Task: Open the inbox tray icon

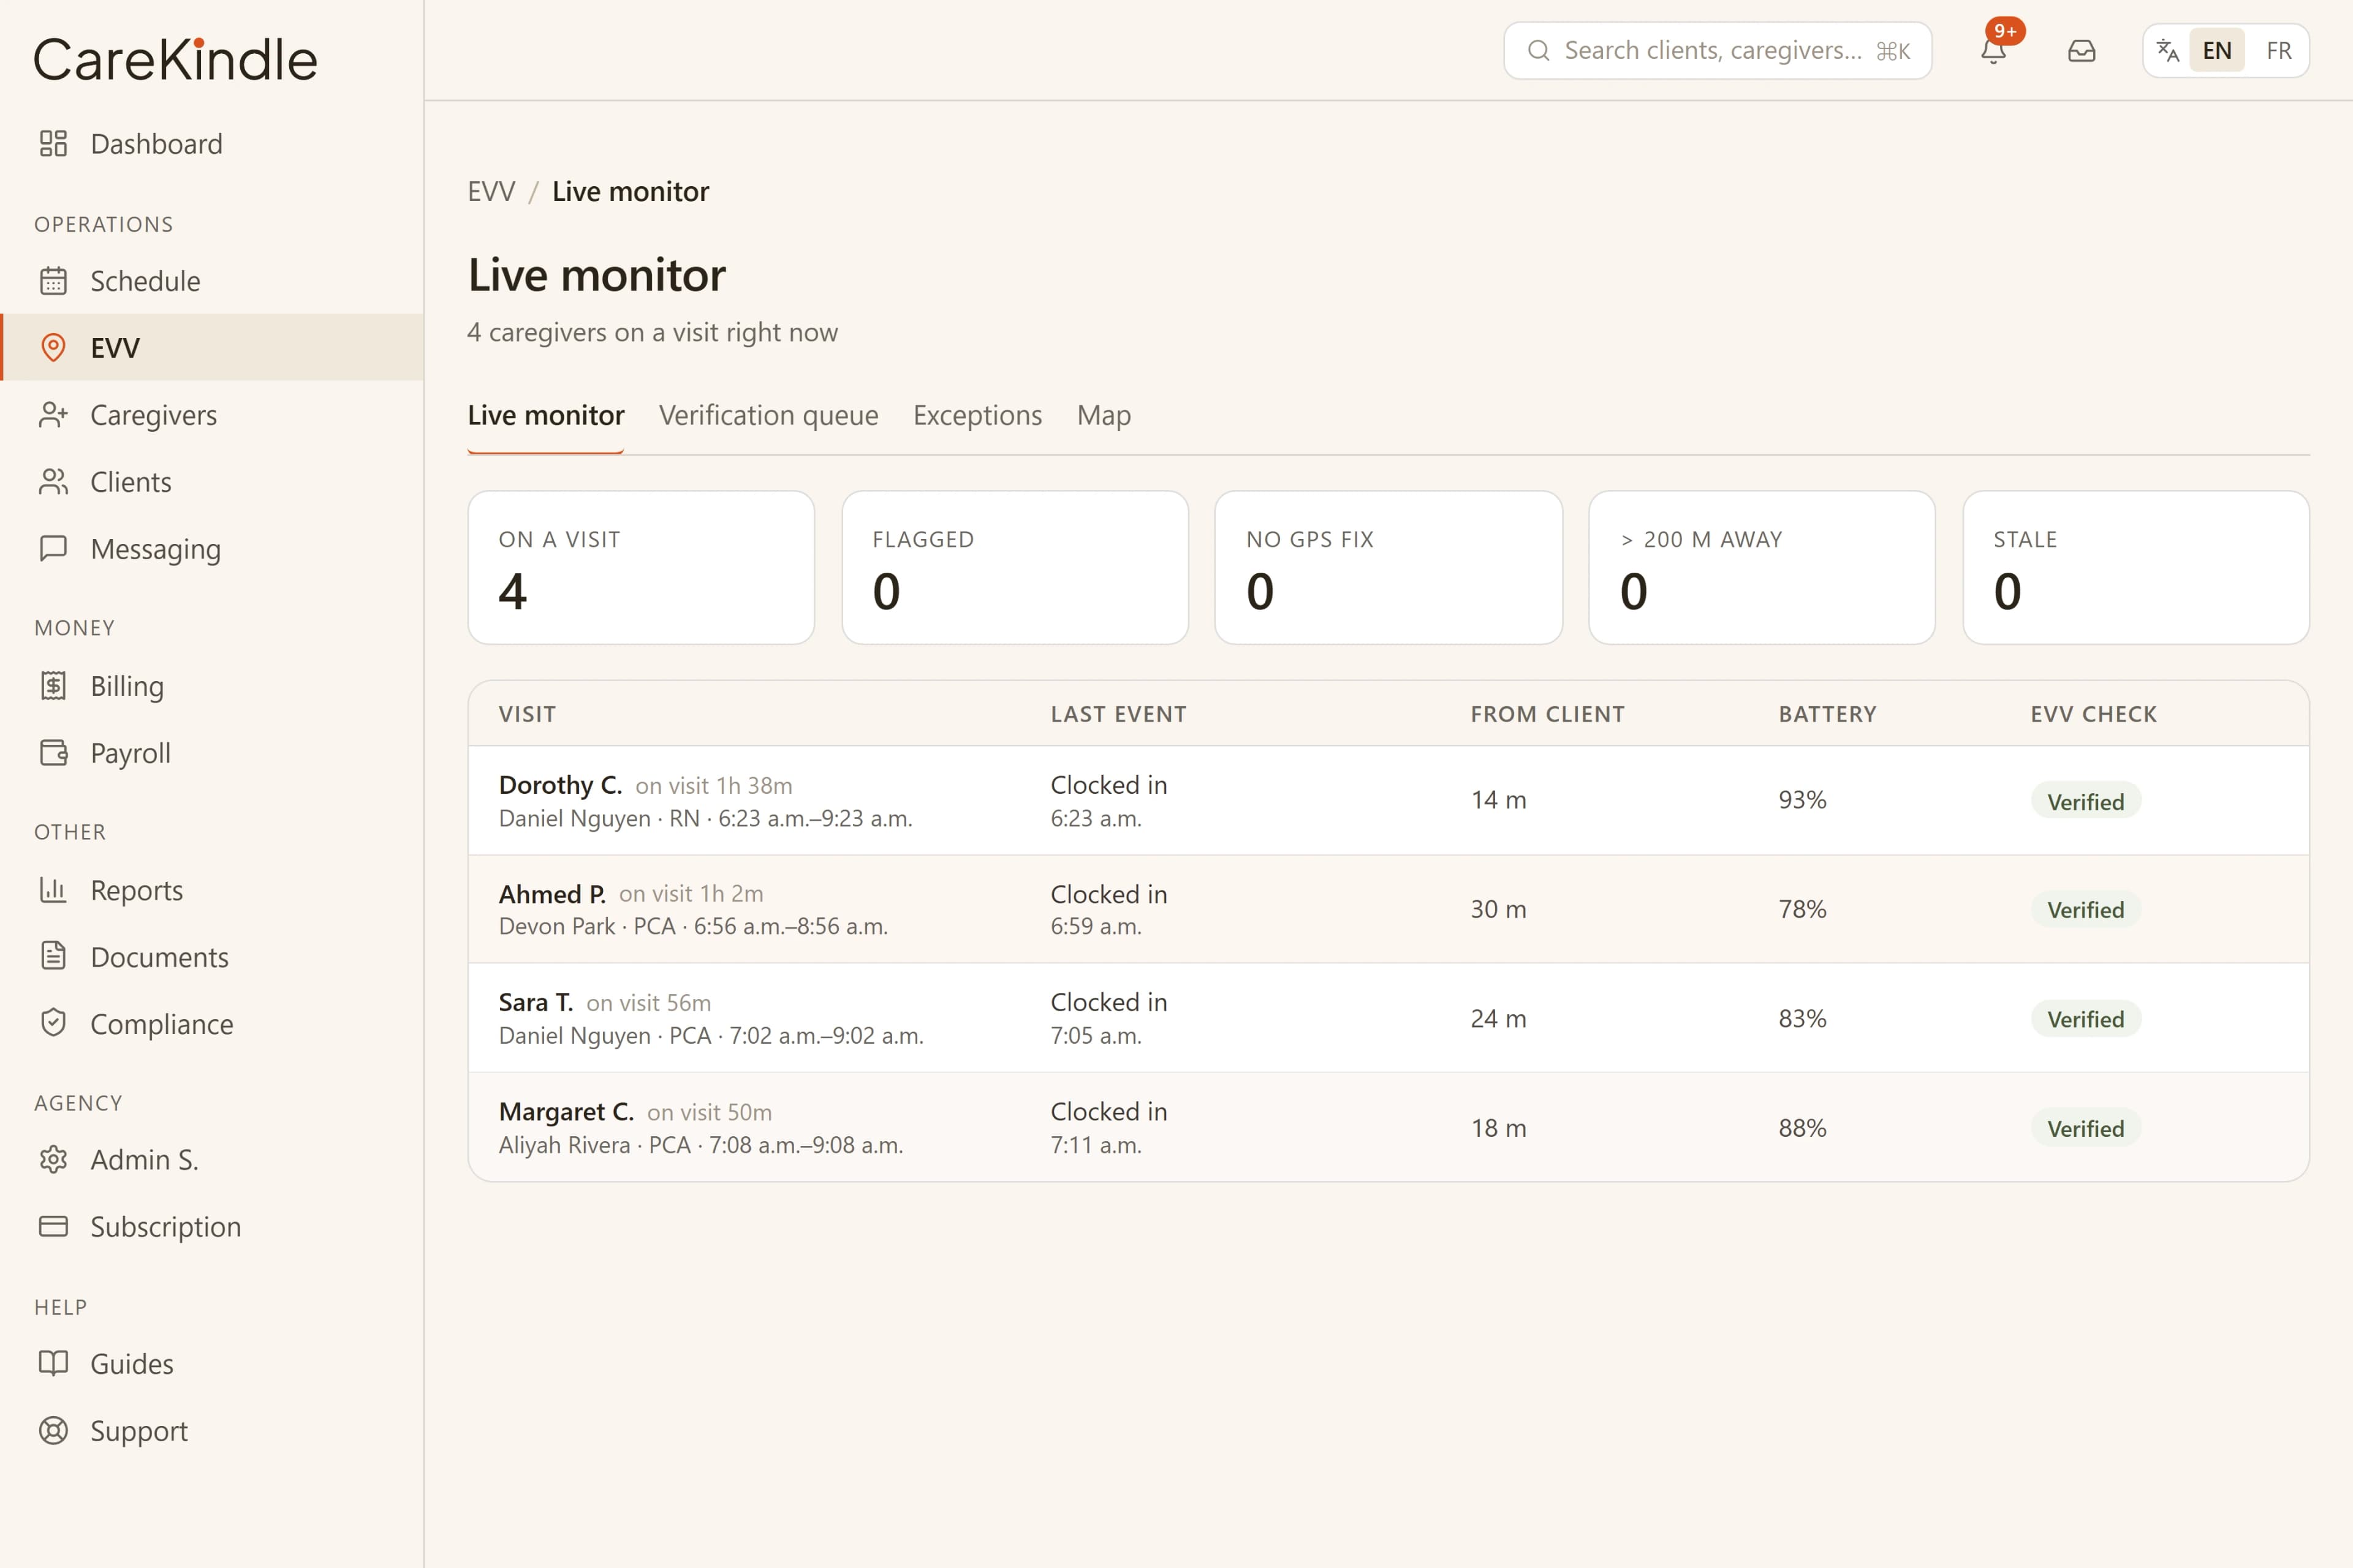Action: (2082, 50)
